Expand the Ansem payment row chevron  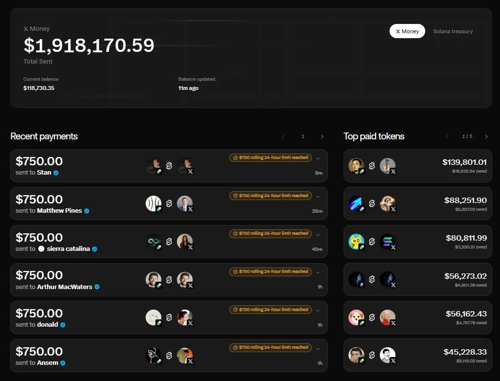point(318,348)
